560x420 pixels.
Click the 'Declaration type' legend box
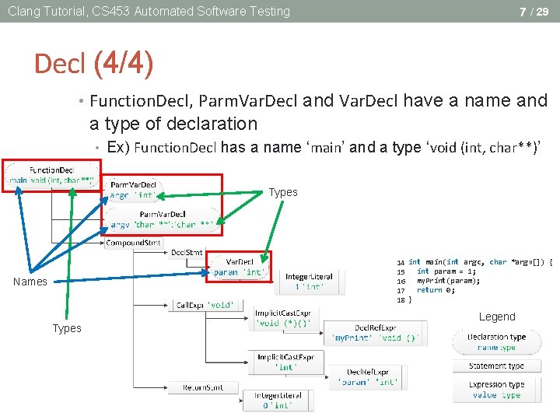pos(497,342)
